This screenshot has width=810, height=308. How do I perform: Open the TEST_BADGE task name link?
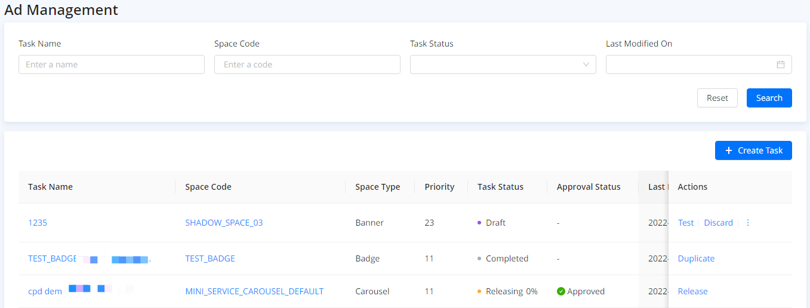[x=52, y=258]
